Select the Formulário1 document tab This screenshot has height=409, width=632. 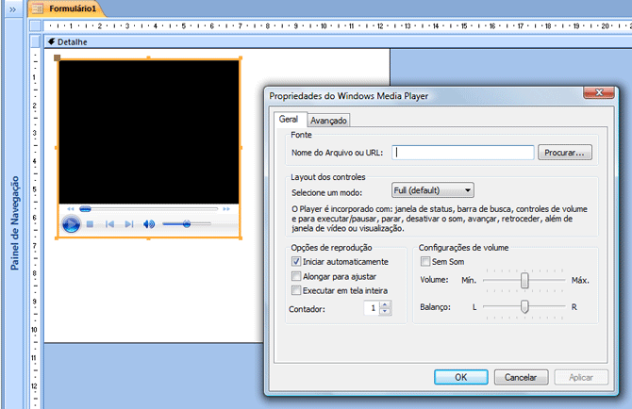click(x=66, y=8)
